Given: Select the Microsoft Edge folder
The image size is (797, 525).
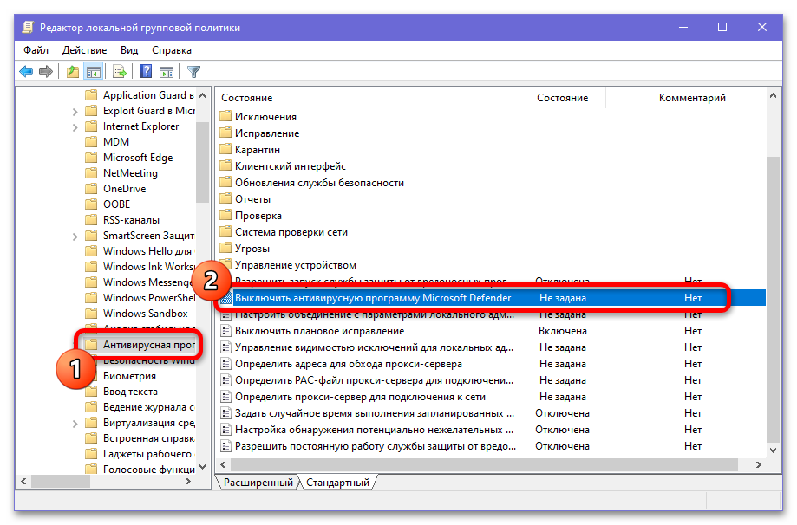Looking at the screenshot, I should click(x=129, y=158).
